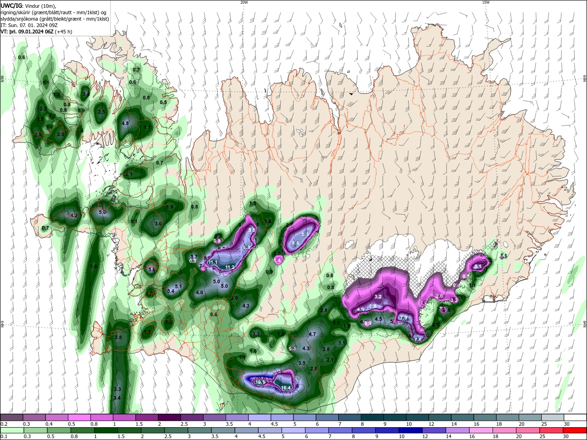Click the '1.6' value in green streak
The width and height of the screenshot is (587, 440).
click(94, 266)
